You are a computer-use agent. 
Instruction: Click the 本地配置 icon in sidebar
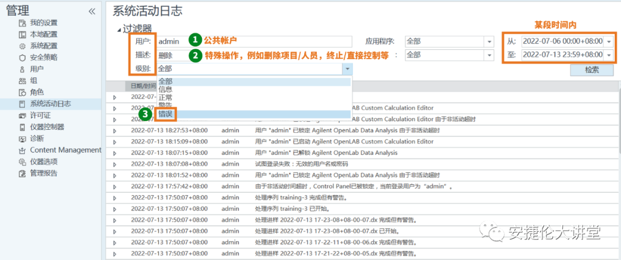pos(22,34)
